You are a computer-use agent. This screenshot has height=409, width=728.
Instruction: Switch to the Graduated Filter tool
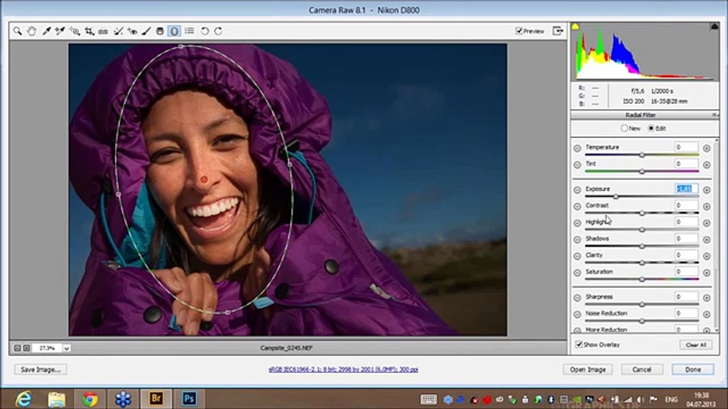coord(160,31)
